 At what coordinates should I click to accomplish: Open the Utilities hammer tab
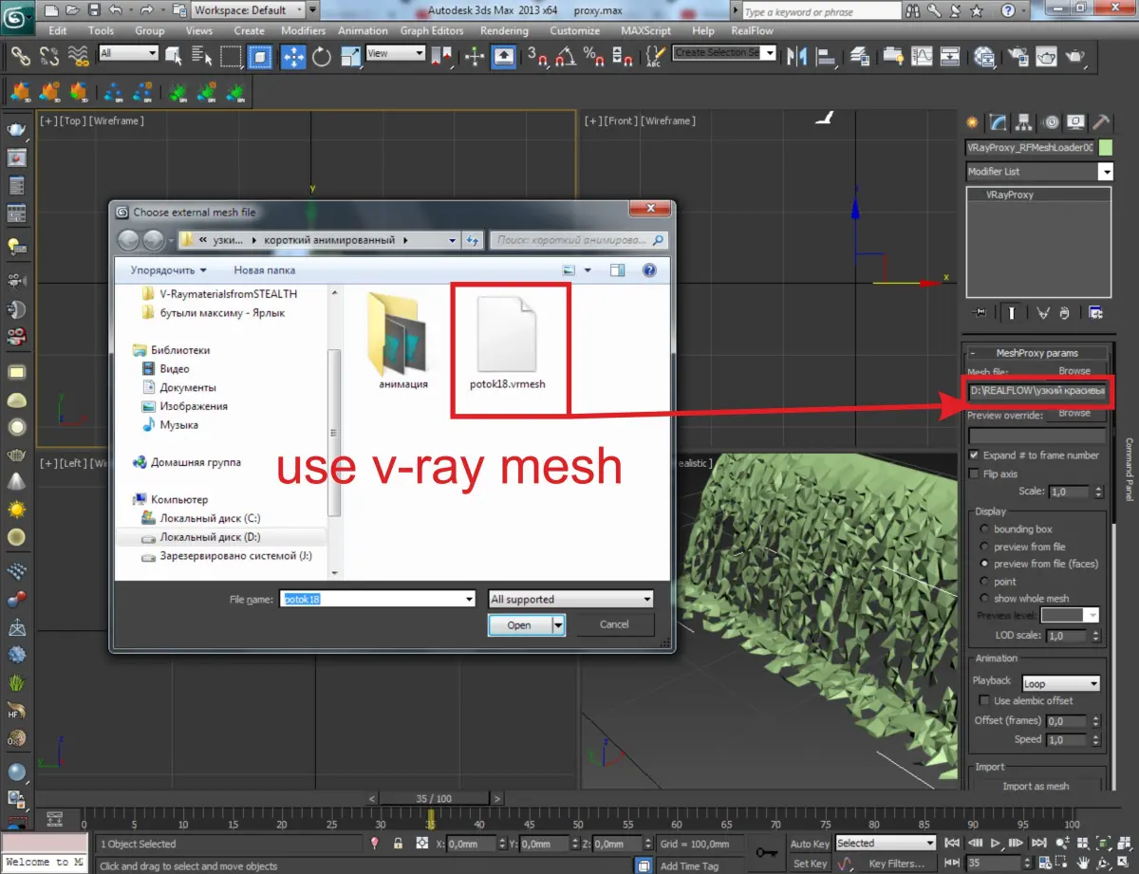(x=1101, y=122)
